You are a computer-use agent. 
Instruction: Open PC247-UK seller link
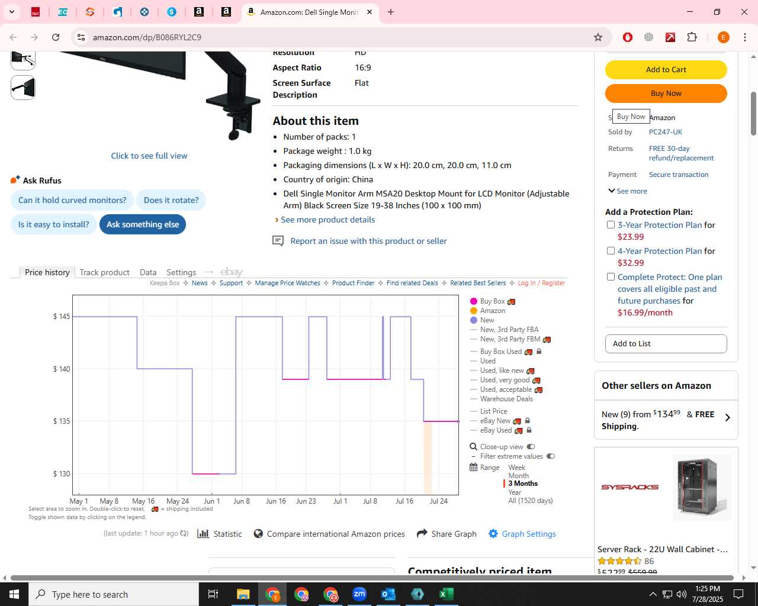pyautogui.click(x=666, y=132)
